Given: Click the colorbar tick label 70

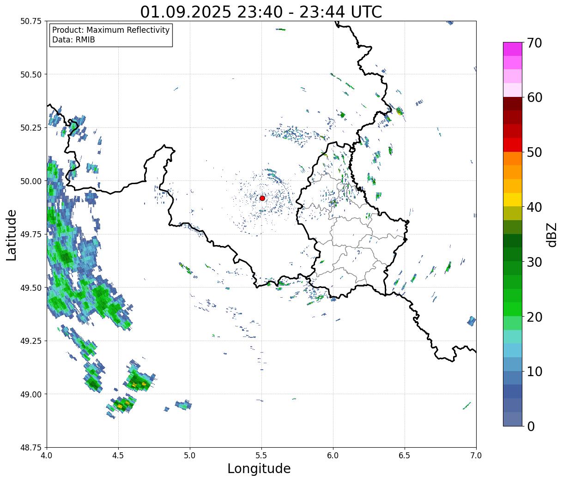Looking at the screenshot, I should click(534, 43).
